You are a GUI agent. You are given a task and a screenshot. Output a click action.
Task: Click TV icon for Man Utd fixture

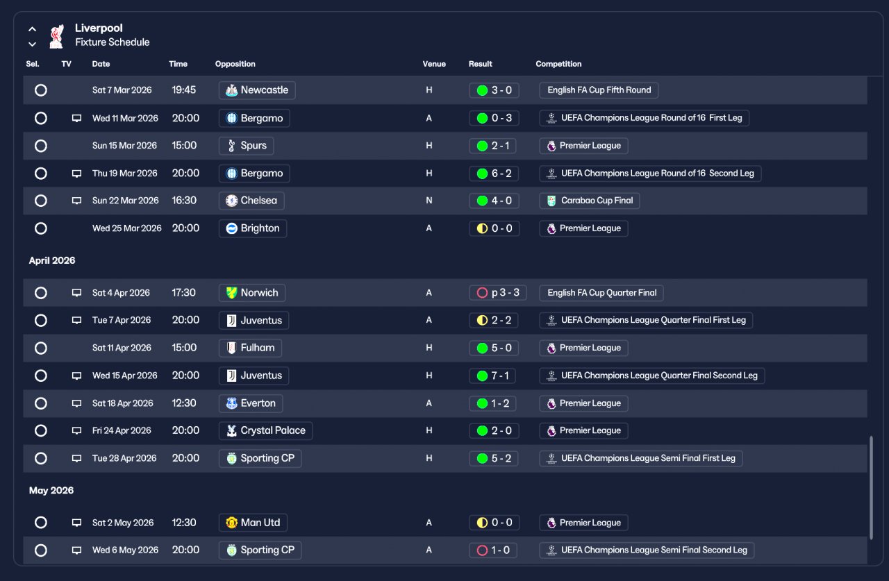pos(76,523)
